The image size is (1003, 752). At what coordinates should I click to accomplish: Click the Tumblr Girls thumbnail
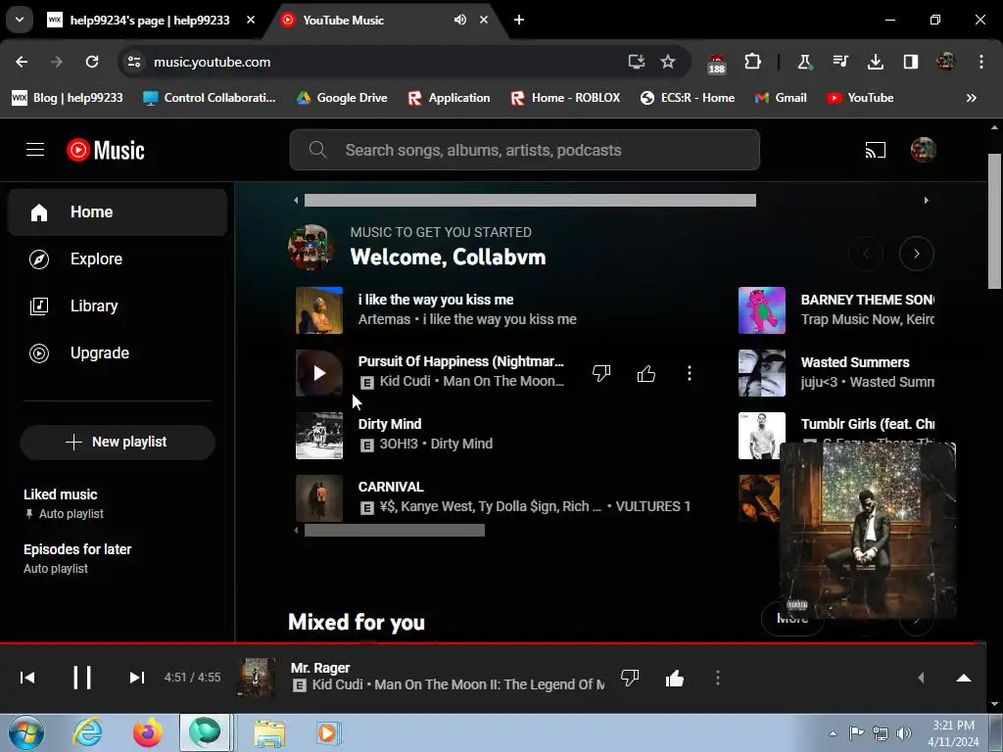(758, 436)
